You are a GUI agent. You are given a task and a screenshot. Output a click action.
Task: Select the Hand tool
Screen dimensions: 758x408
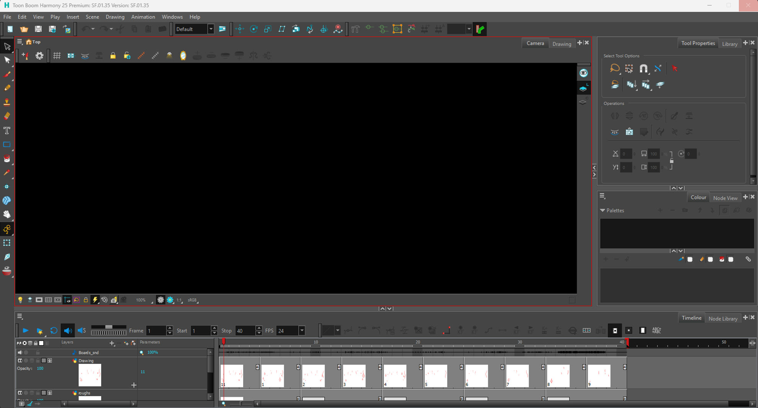[x=7, y=215]
